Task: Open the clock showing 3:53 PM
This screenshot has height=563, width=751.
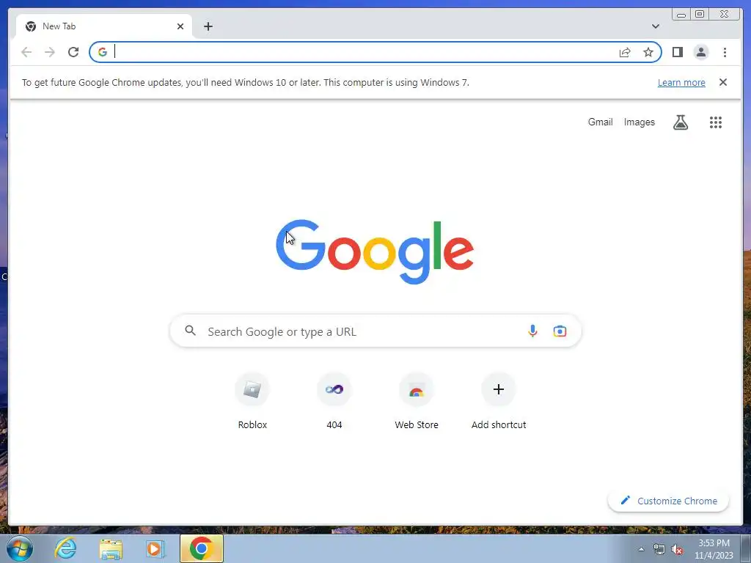Action: point(714,549)
